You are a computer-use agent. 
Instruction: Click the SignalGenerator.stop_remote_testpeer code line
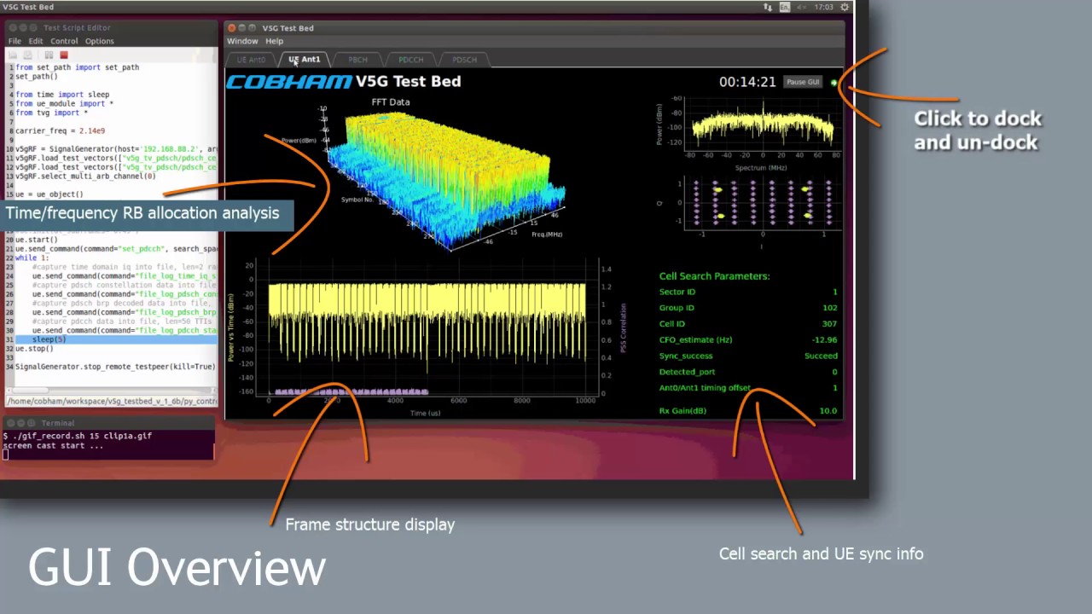115,367
